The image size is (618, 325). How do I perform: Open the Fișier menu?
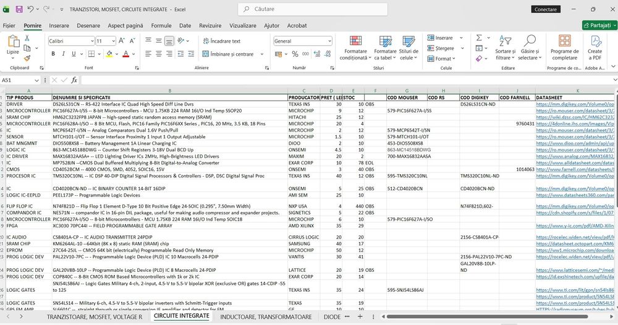coord(9,25)
